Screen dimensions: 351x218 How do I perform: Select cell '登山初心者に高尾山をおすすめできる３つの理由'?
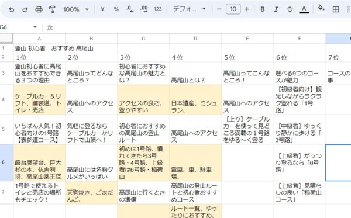(x=39, y=73)
